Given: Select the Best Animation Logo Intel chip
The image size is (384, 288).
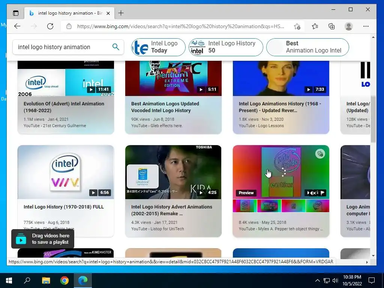Looking at the screenshot, I should pyautogui.click(x=307, y=47).
